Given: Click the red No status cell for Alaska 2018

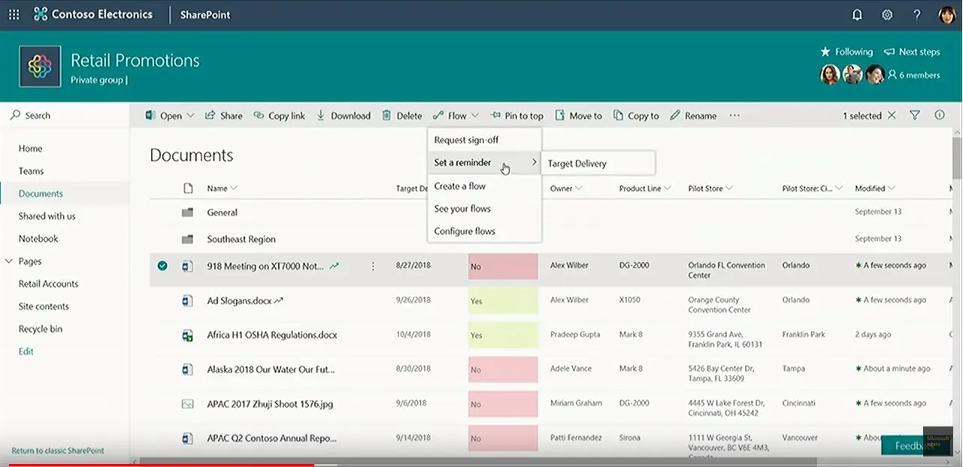Looking at the screenshot, I should point(502,369).
